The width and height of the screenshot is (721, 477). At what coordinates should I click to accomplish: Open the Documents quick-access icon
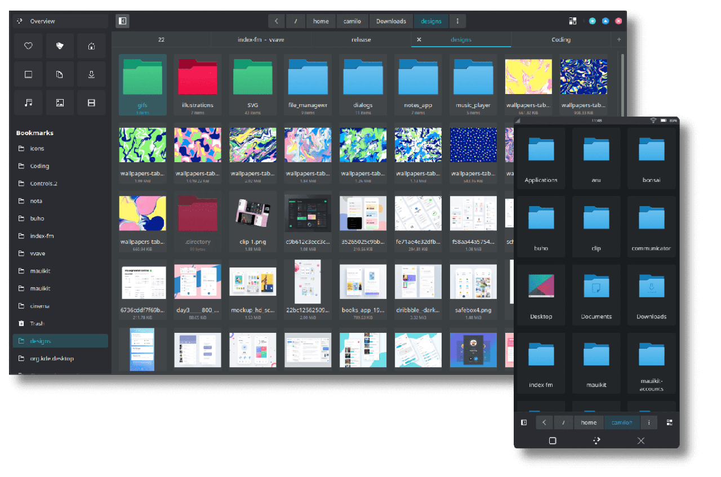pyautogui.click(x=60, y=74)
